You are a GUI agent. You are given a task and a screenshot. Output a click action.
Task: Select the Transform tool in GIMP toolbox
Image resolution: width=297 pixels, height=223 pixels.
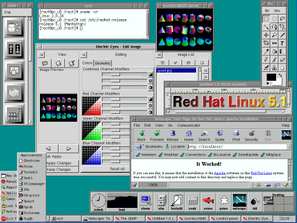coord(266,43)
